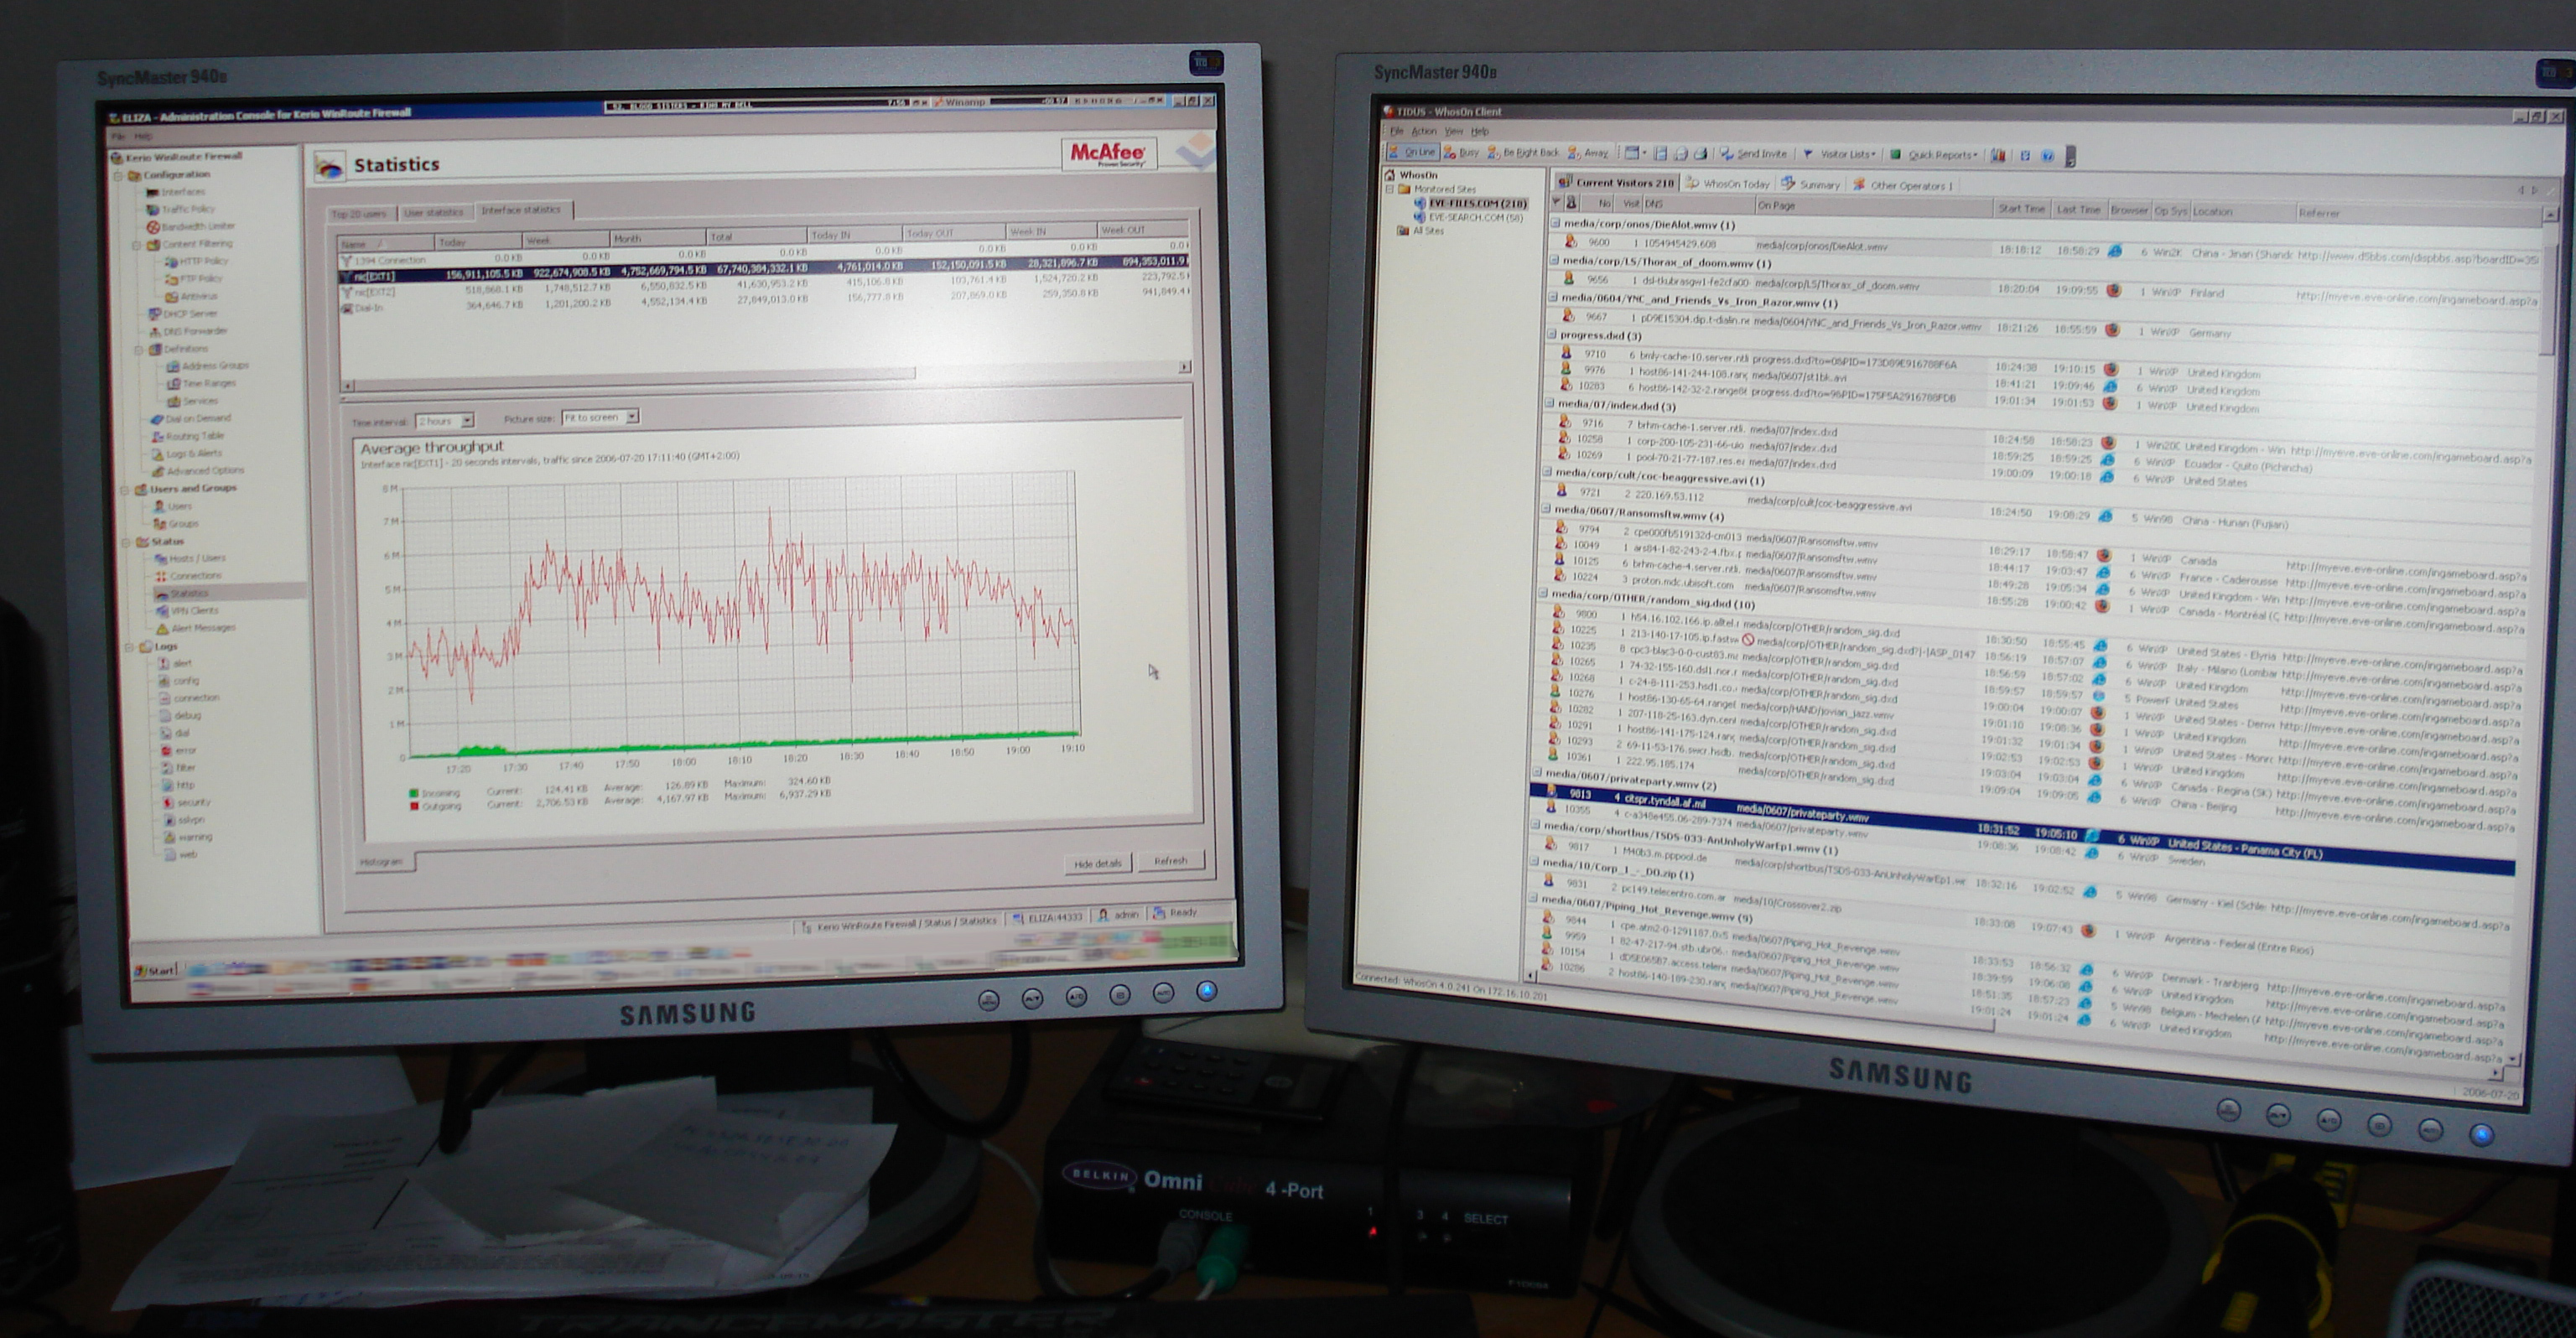Select the DHCP Server tree item
This screenshot has width=2576, height=1338.
[x=189, y=313]
